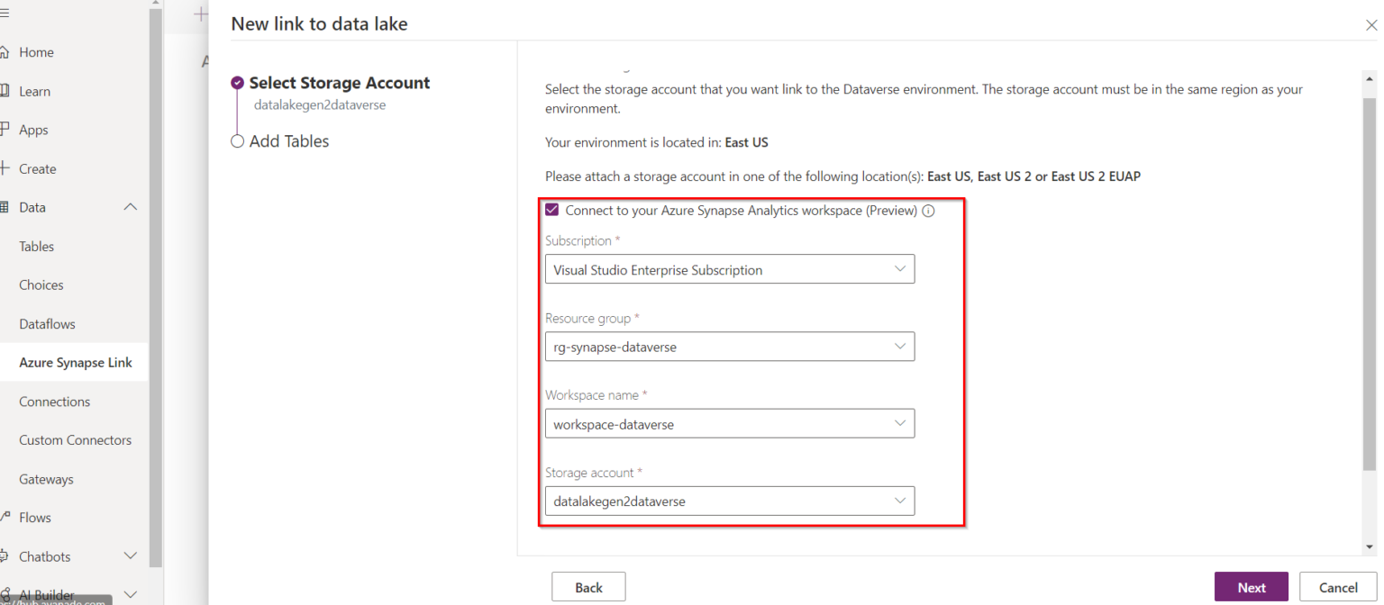Click the Back button
The image size is (1384, 605).
[588, 586]
